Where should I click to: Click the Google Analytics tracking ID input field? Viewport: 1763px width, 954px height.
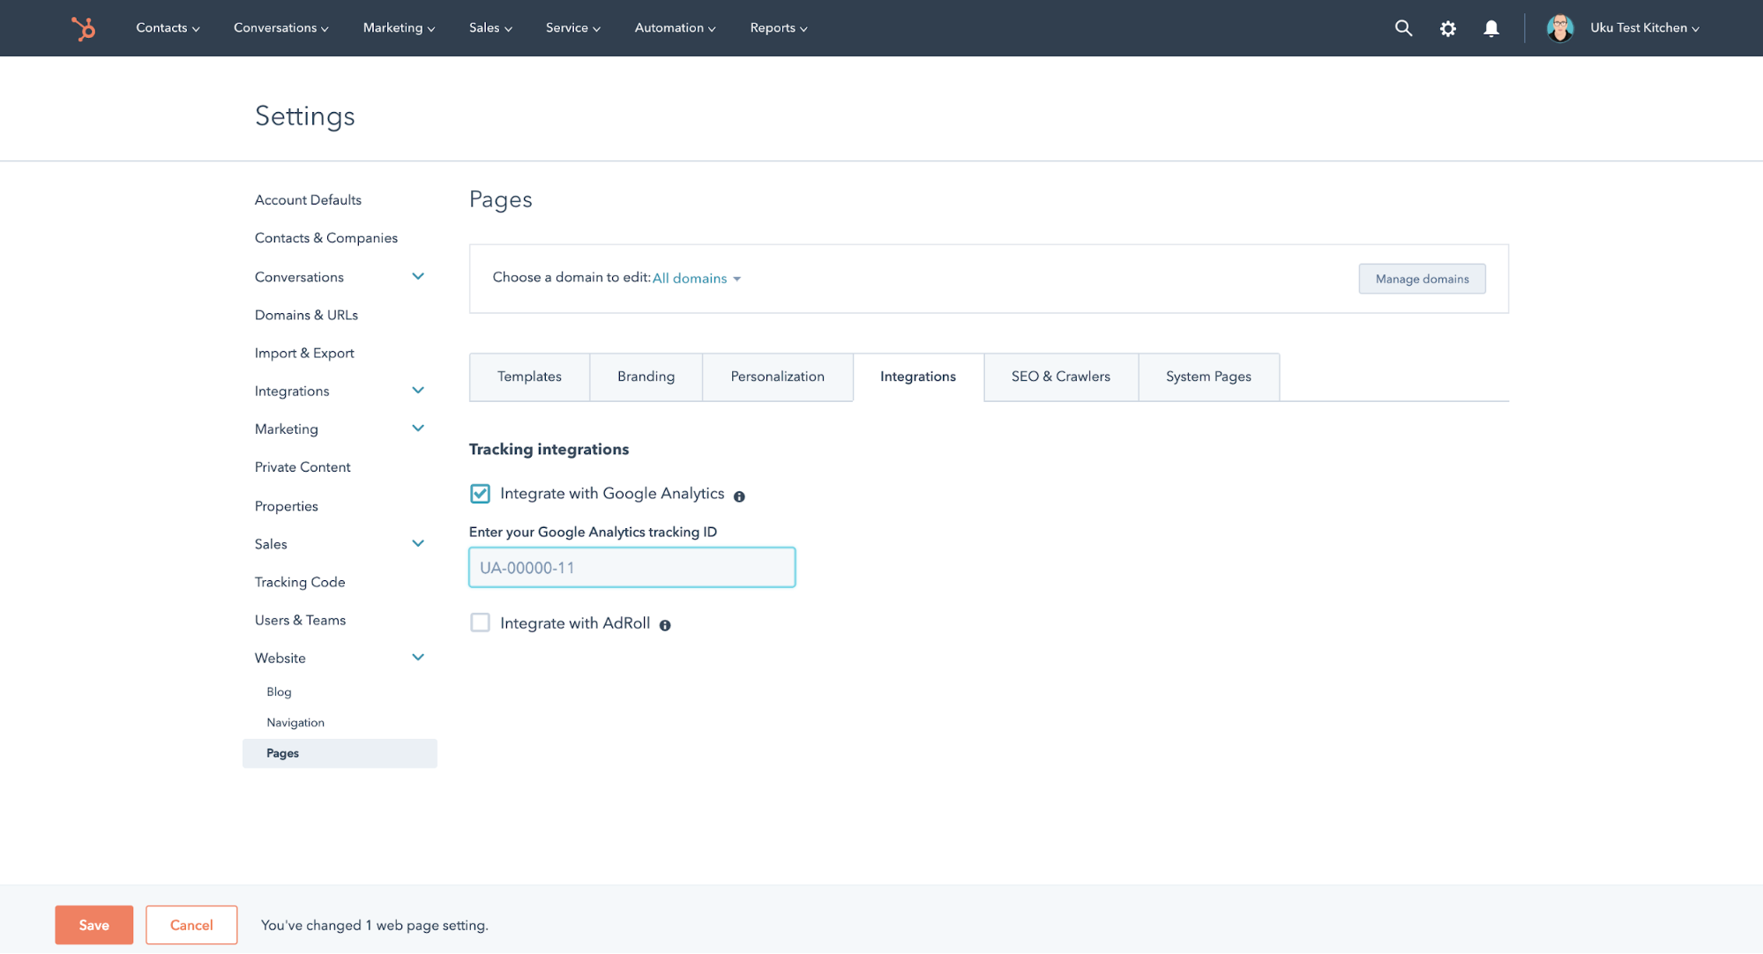631,568
